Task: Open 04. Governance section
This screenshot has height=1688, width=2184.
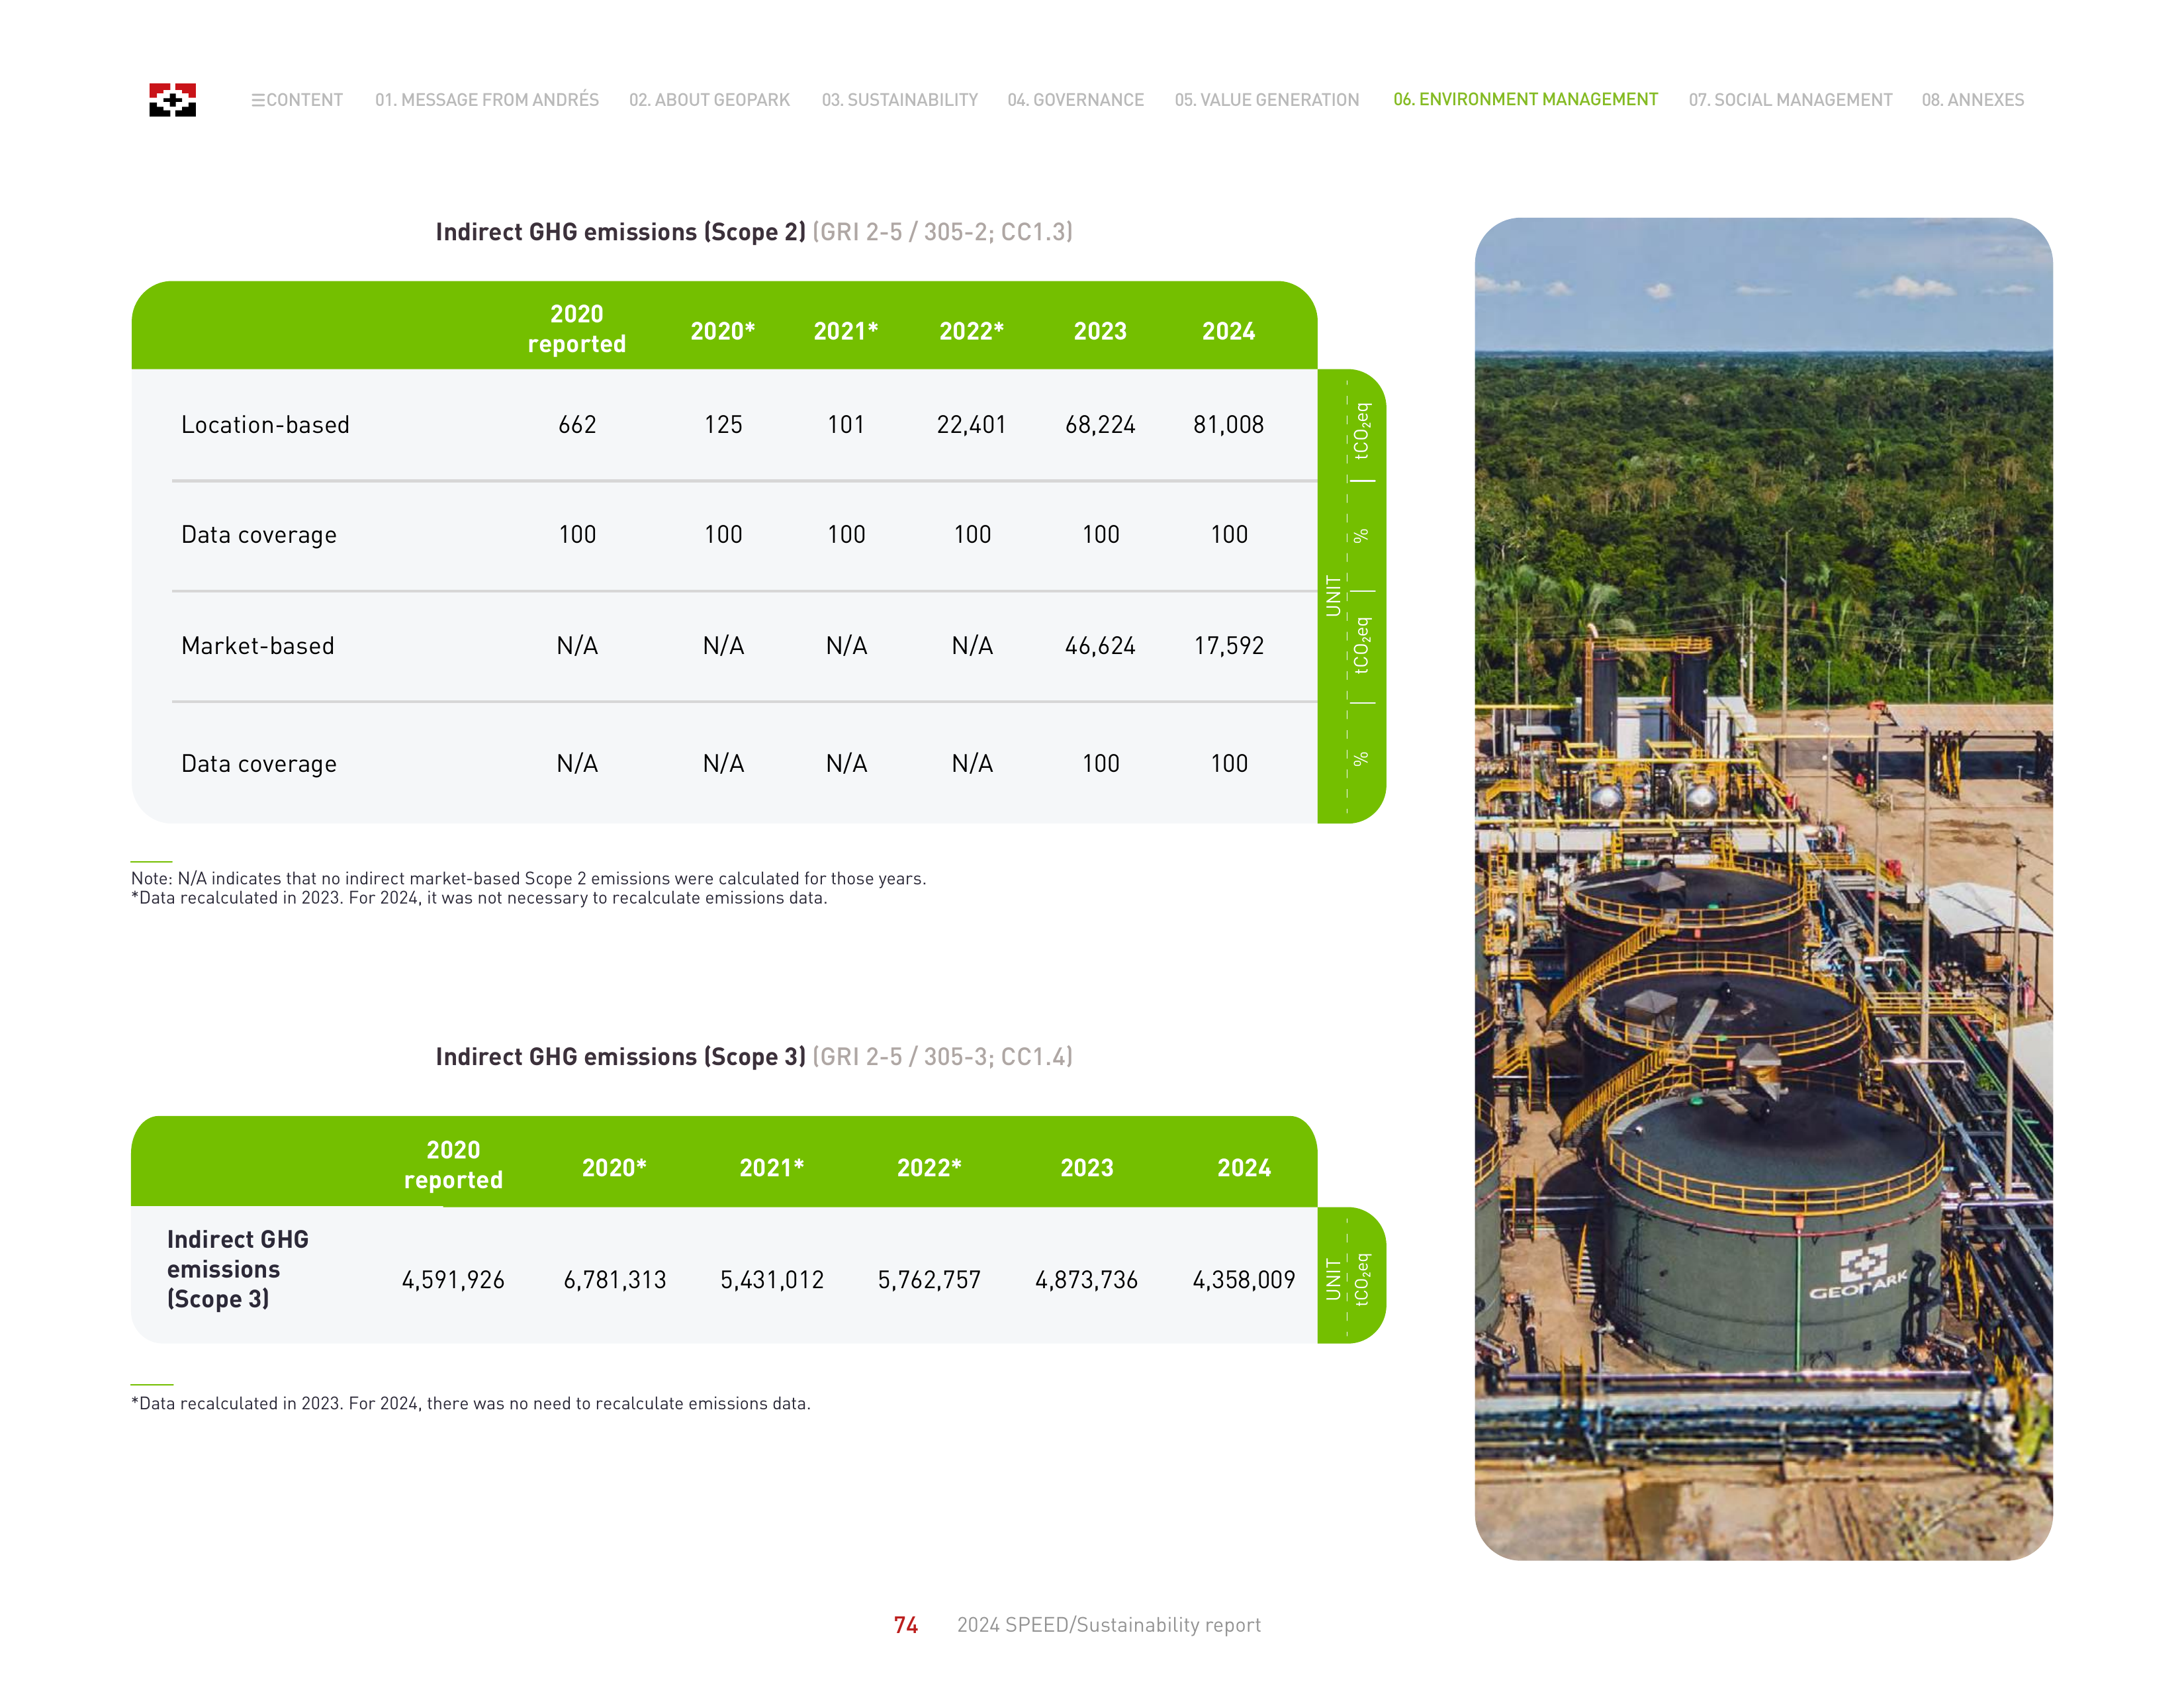Action: point(1075,100)
